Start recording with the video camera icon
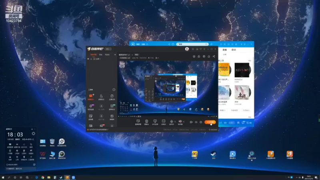The image size is (320, 180). pyautogui.click(x=191, y=122)
